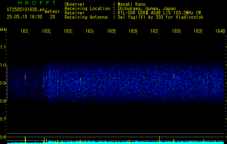The width and height of the screenshot is (227, 144).
Task: Click the 0.8 frequency axis label
Action: (3, 101)
